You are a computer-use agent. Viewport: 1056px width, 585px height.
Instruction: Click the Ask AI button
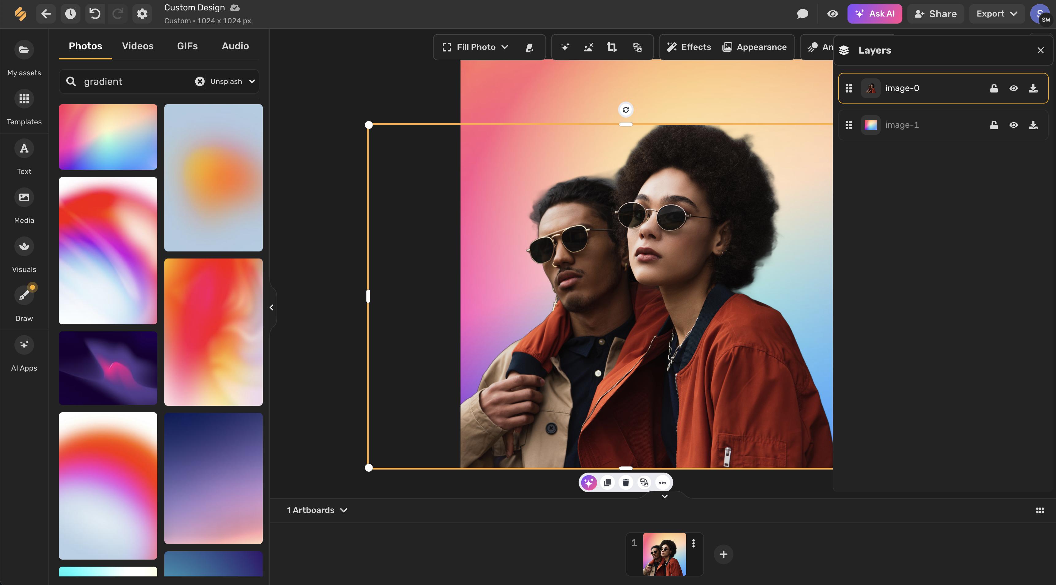874,13
